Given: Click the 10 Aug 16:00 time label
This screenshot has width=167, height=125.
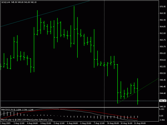Looking at the screenshot, I should (126, 123).
